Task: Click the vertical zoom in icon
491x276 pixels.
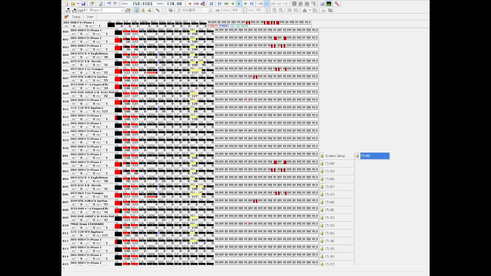Action: coord(290,10)
